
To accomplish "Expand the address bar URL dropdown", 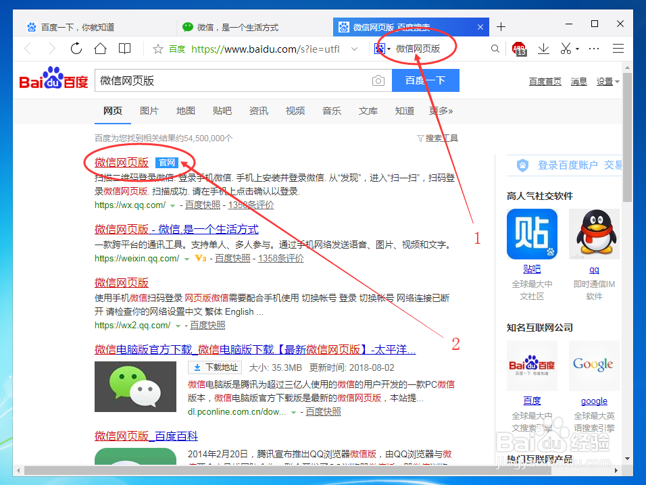I will coord(354,49).
